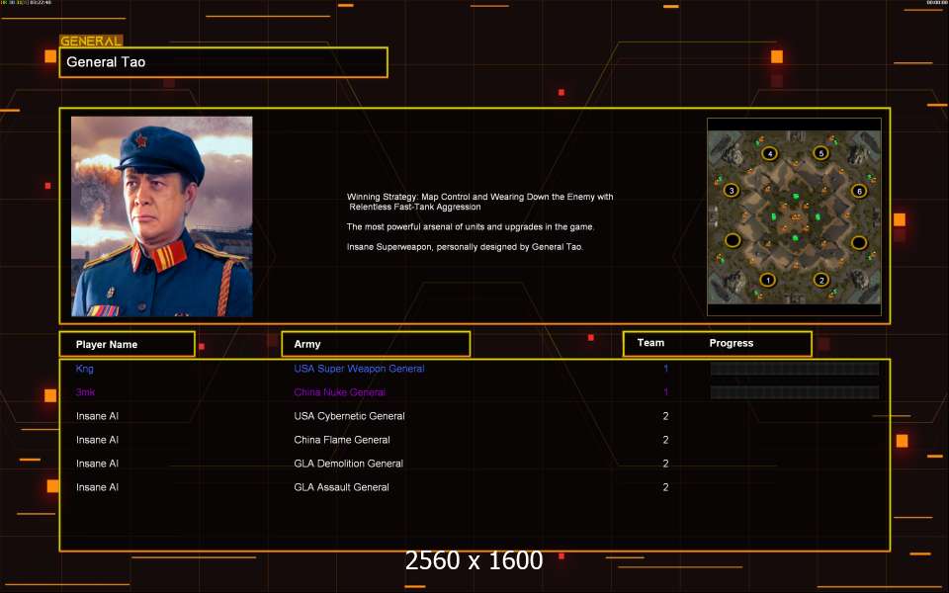Click 'Insane Superweapon' description line
The width and height of the screenshot is (949, 593).
tap(465, 247)
